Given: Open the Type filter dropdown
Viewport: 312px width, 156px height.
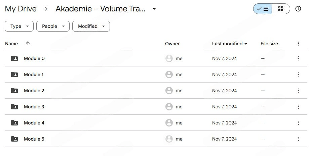Looking at the screenshot, I should (19, 26).
